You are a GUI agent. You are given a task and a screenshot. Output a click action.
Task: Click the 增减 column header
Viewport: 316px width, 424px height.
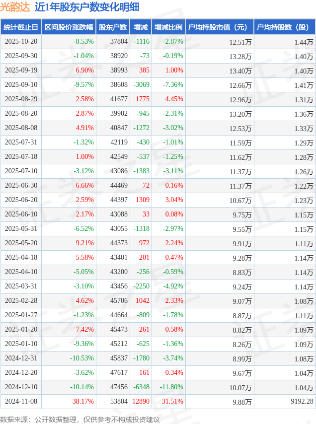pyautogui.click(x=141, y=27)
